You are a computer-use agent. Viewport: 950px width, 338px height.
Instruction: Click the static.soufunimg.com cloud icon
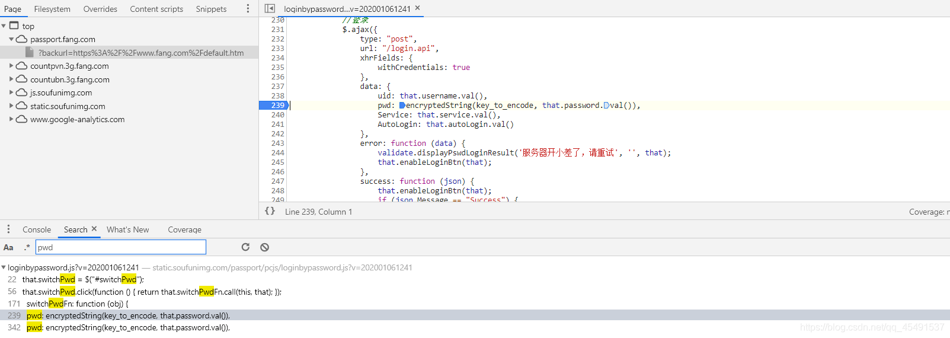click(21, 106)
